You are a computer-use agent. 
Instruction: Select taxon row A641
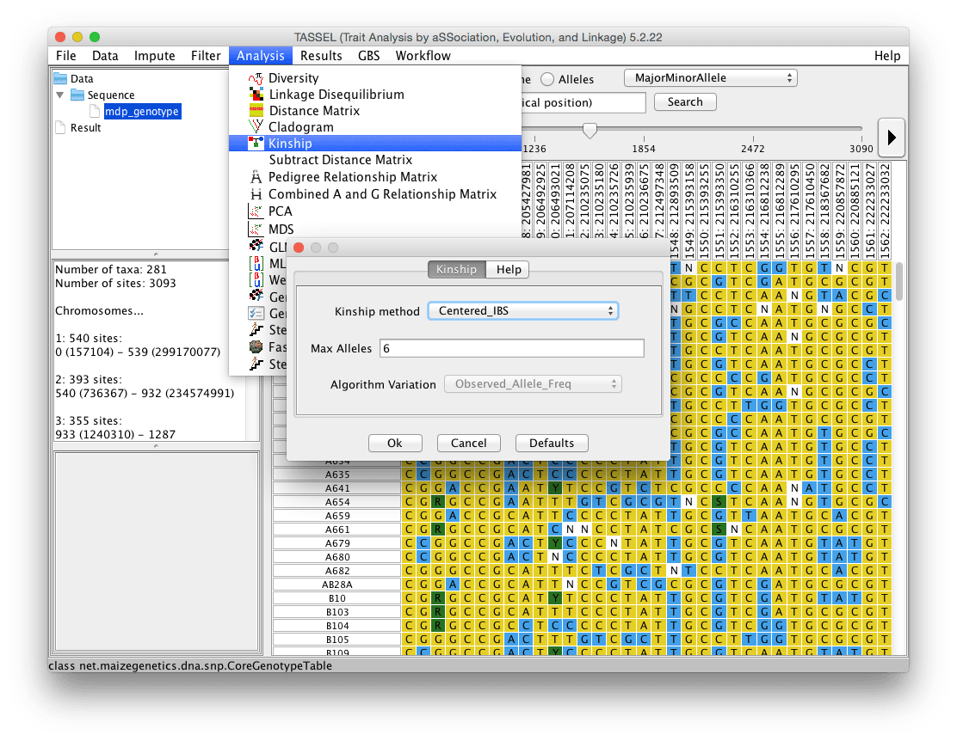[336, 488]
